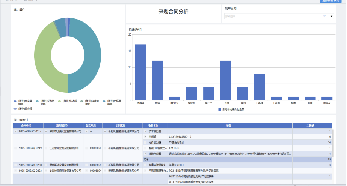Click the spec cell 海康3320D-I
The image size is (347, 186).
(230, 165)
